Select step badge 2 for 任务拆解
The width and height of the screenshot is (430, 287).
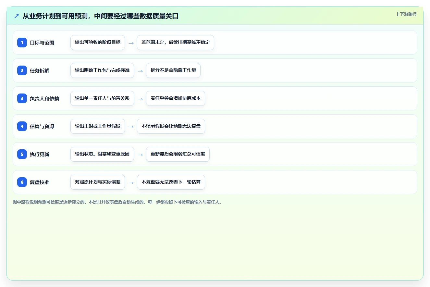pos(22,70)
